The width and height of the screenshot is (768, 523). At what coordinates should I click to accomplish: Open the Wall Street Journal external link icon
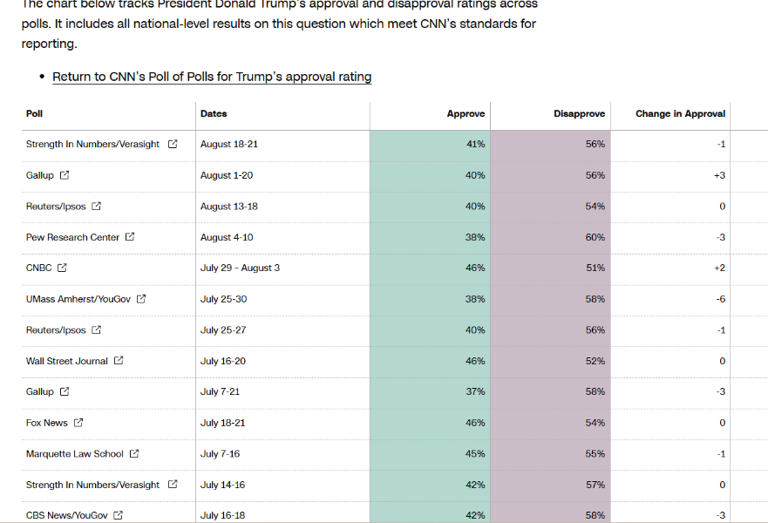119,361
